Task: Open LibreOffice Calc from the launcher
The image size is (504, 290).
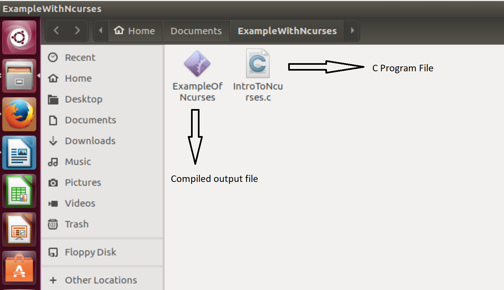Action: coord(19,191)
